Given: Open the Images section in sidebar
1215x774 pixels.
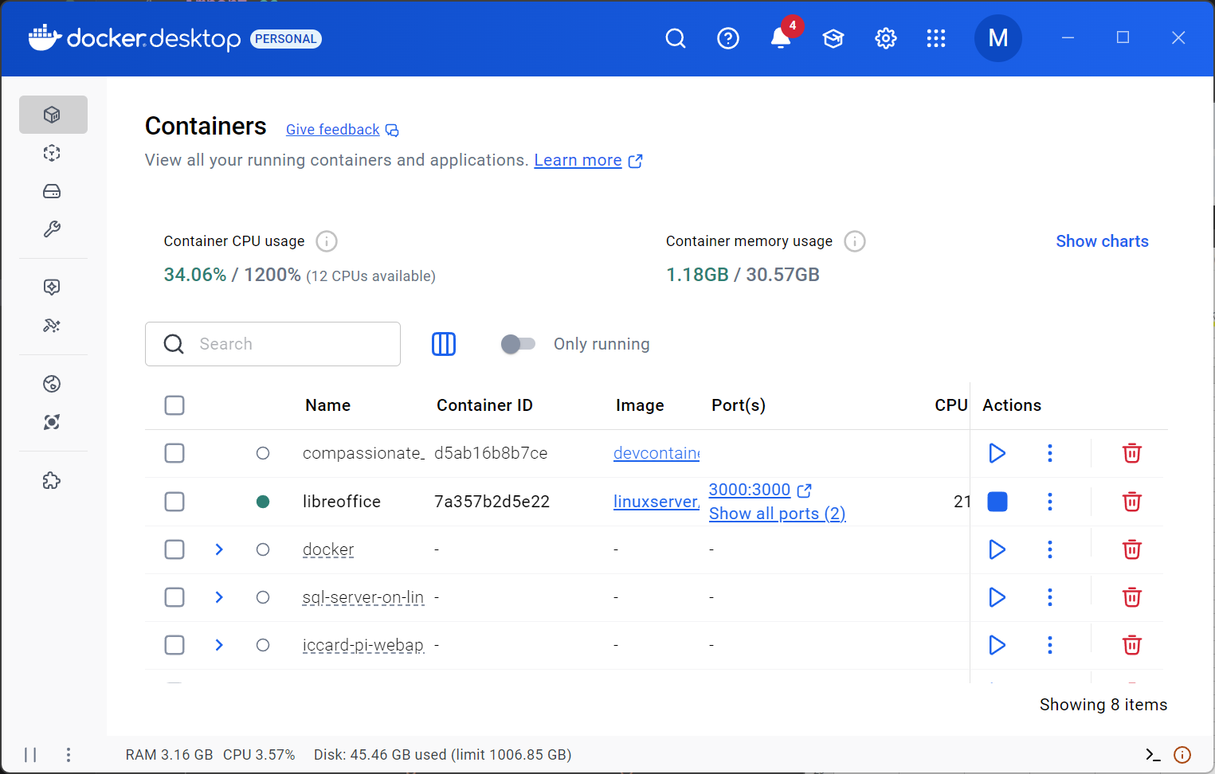Looking at the screenshot, I should 52,153.
